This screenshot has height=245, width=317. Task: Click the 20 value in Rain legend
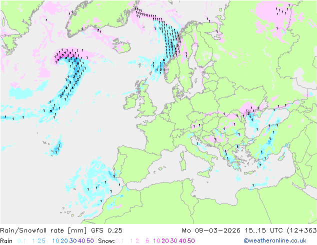point(64,241)
